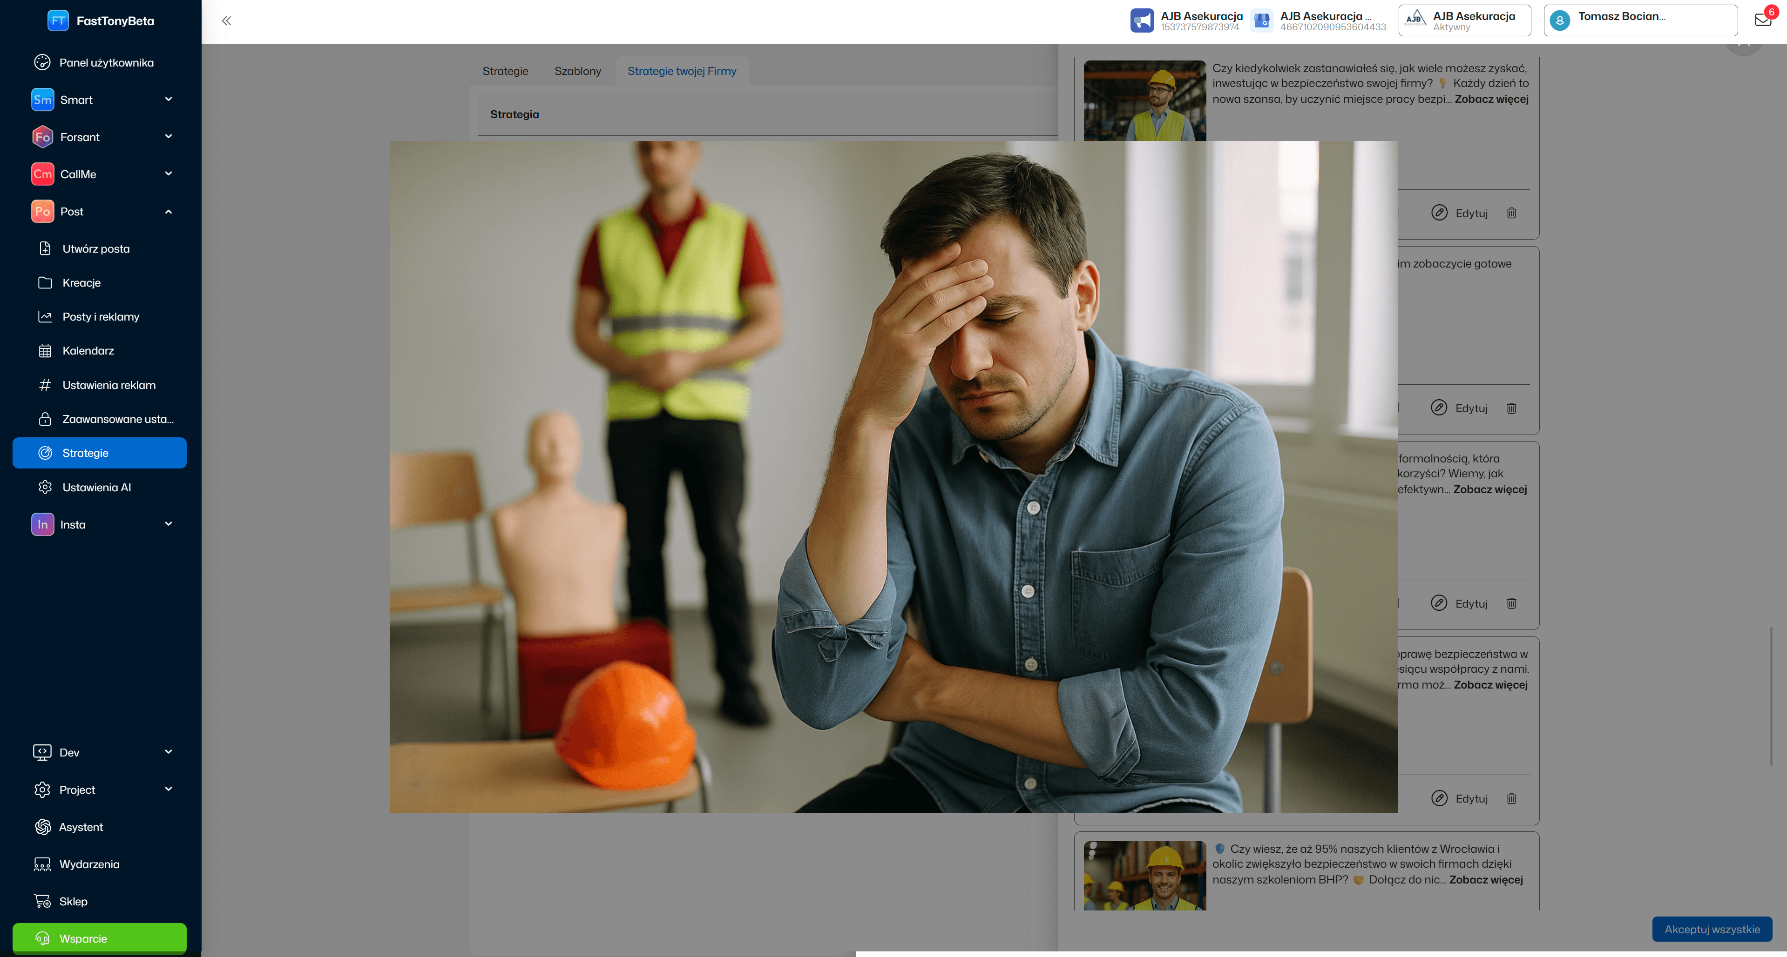Expand the Insta menu chevron
The height and width of the screenshot is (957, 1787).
[x=168, y=524]
